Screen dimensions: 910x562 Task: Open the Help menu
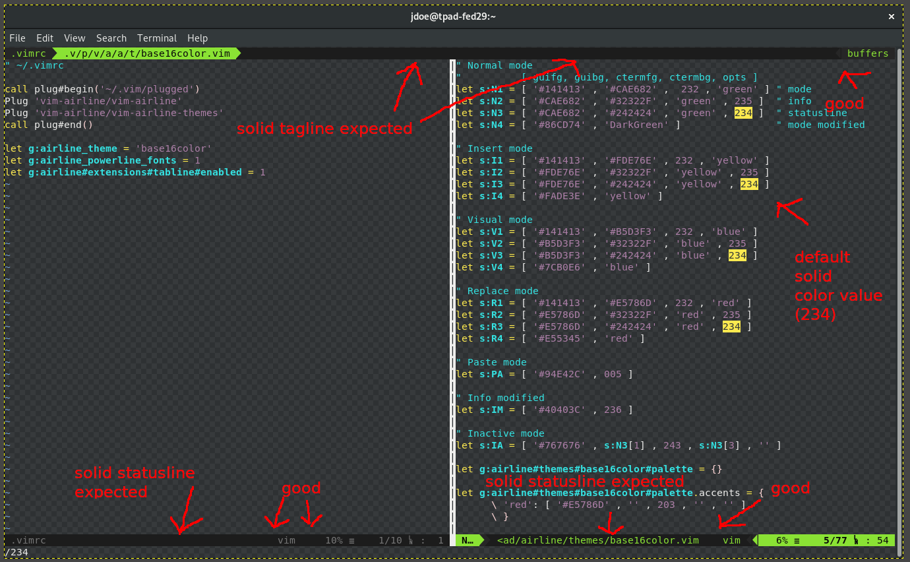[197, 38]
